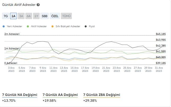The image size is (171, 107).
Task: Click the 21 Ara 2023 axis date
Action: (x=106, y=69)
